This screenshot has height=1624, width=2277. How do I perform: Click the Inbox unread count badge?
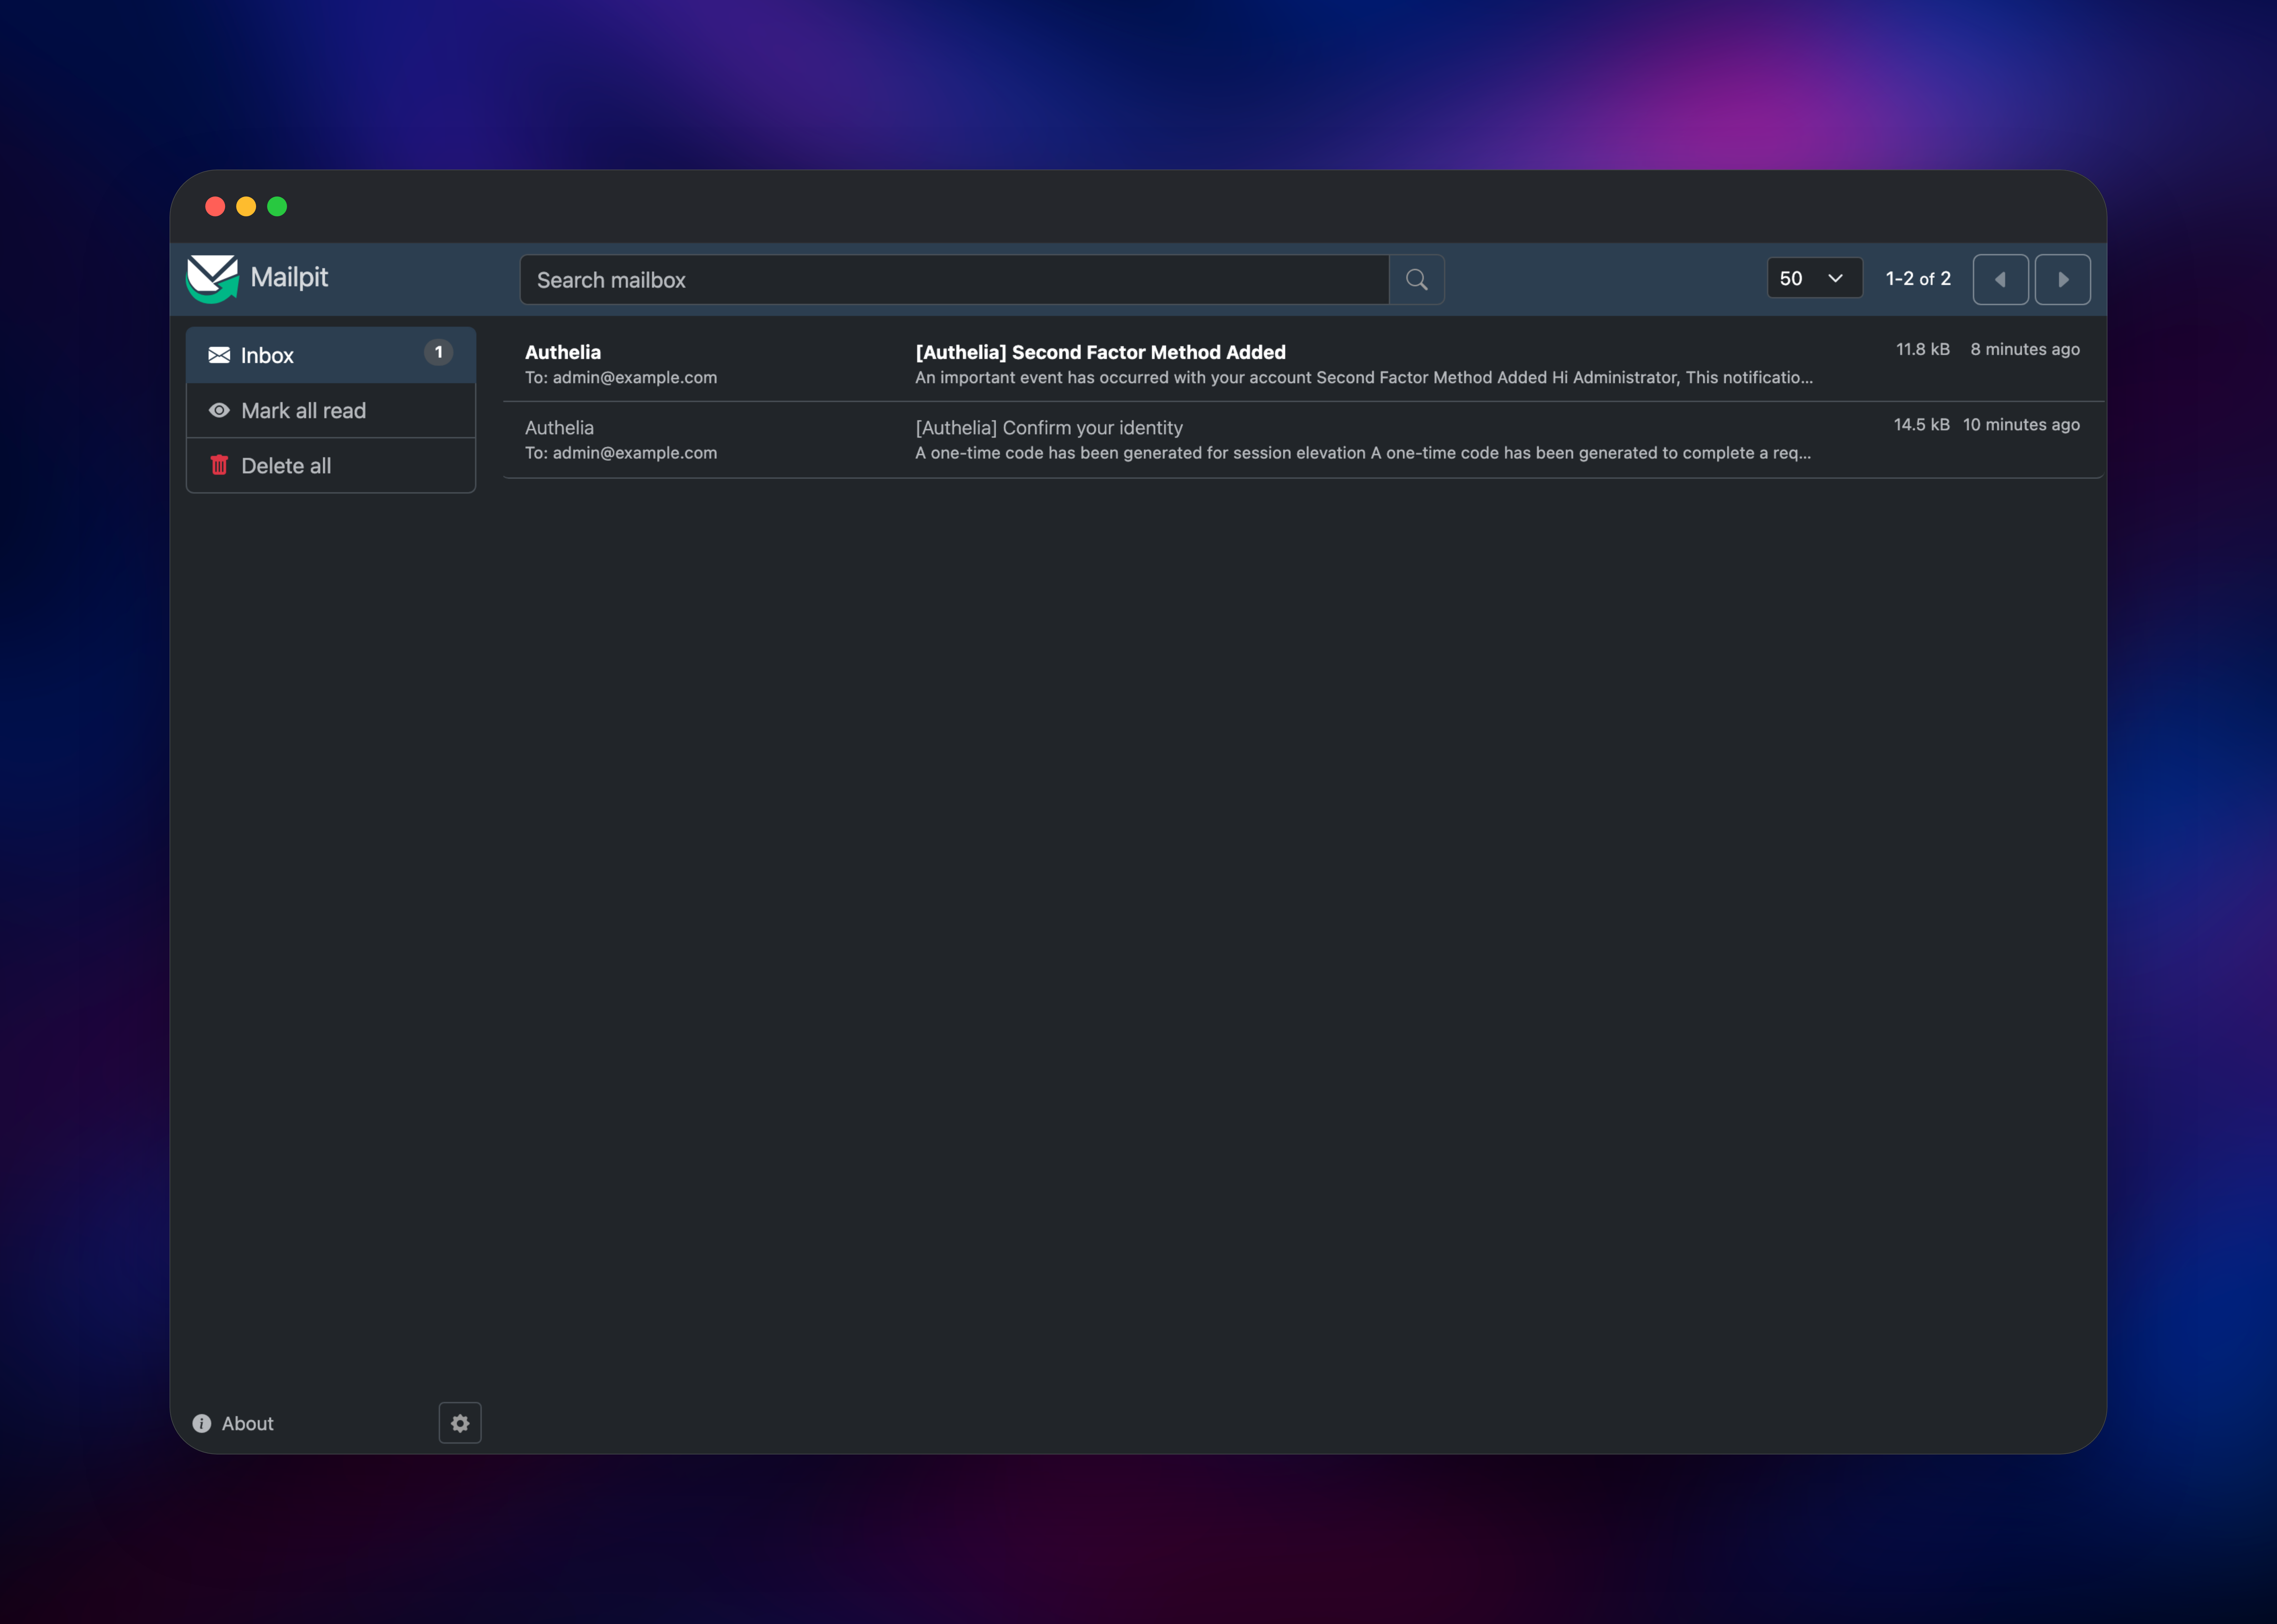tap(438, 352)
